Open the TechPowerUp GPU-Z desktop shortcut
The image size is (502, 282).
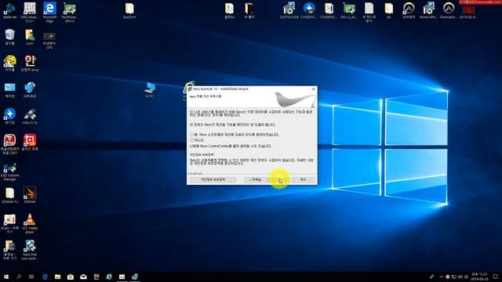pos(70,13)
